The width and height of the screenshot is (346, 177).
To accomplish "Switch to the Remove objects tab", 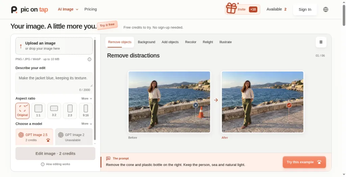I will [120, 42].
